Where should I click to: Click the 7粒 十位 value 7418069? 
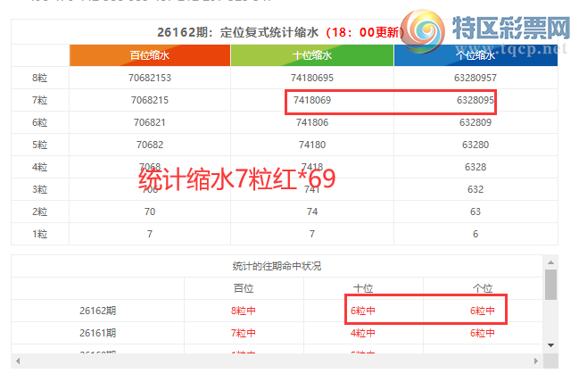click(312, 100)
